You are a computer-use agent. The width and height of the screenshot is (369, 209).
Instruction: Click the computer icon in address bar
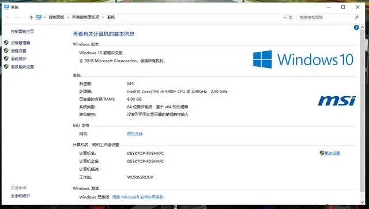[39, 17]
